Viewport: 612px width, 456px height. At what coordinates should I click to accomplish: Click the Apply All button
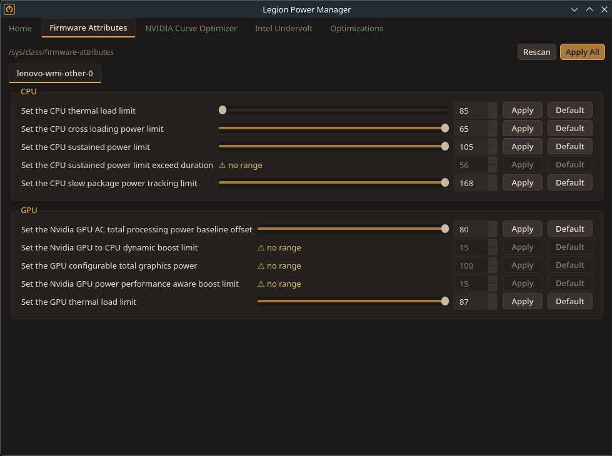583,52
